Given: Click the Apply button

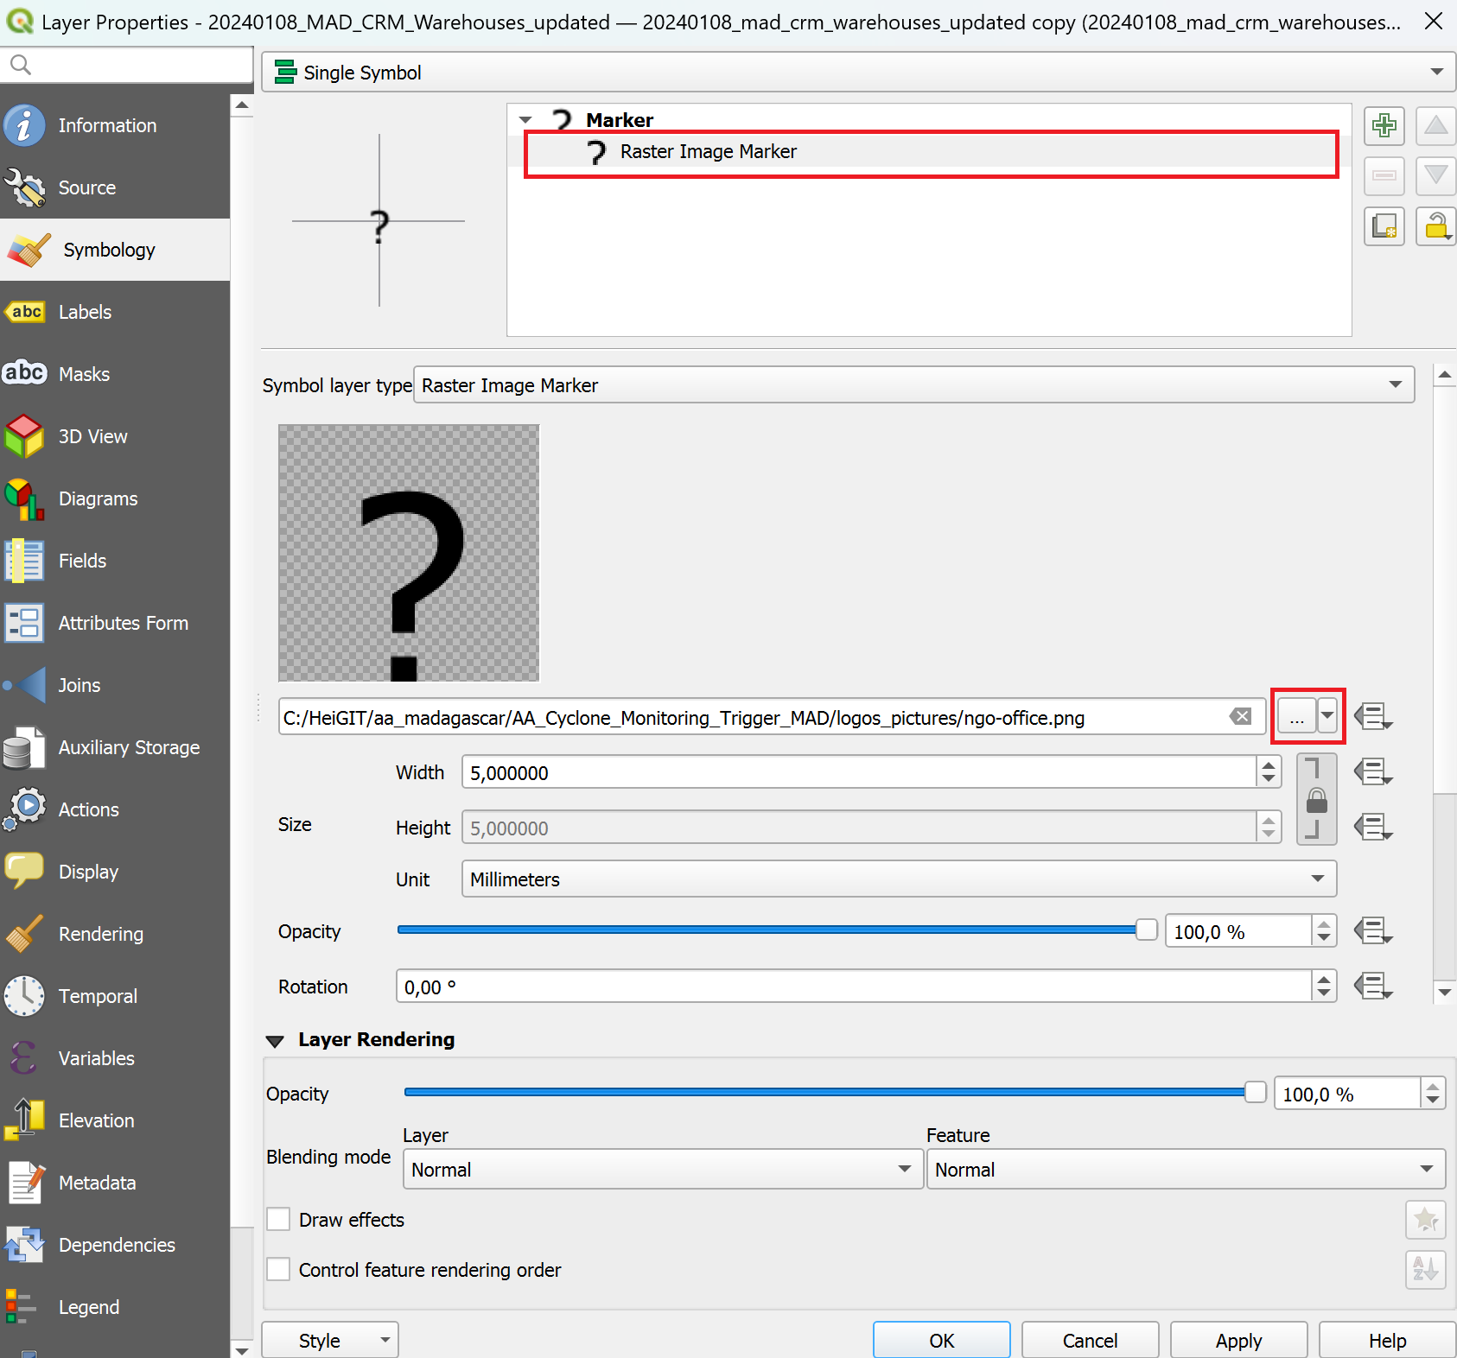Looking at the screenshot, I should (x=1238, y=1340).
